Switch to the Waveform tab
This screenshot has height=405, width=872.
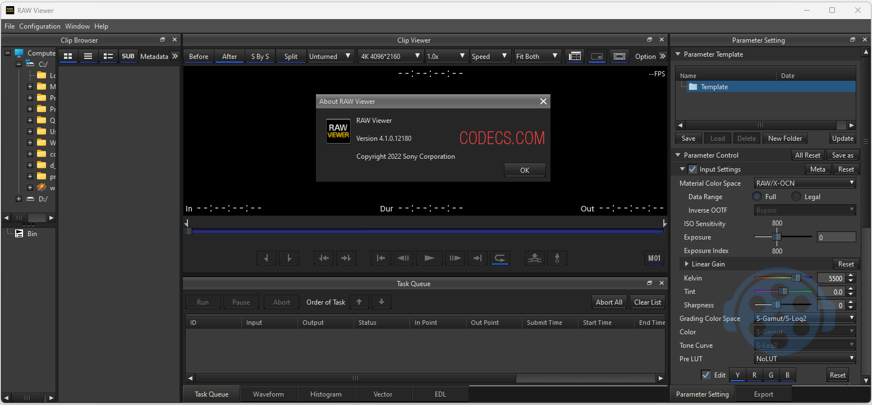[269, 394]
